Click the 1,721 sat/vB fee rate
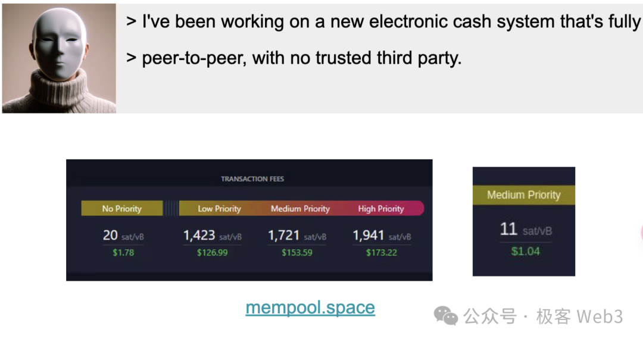The height and width of the screenshot is (342, 643). click(x=297, y=236)
